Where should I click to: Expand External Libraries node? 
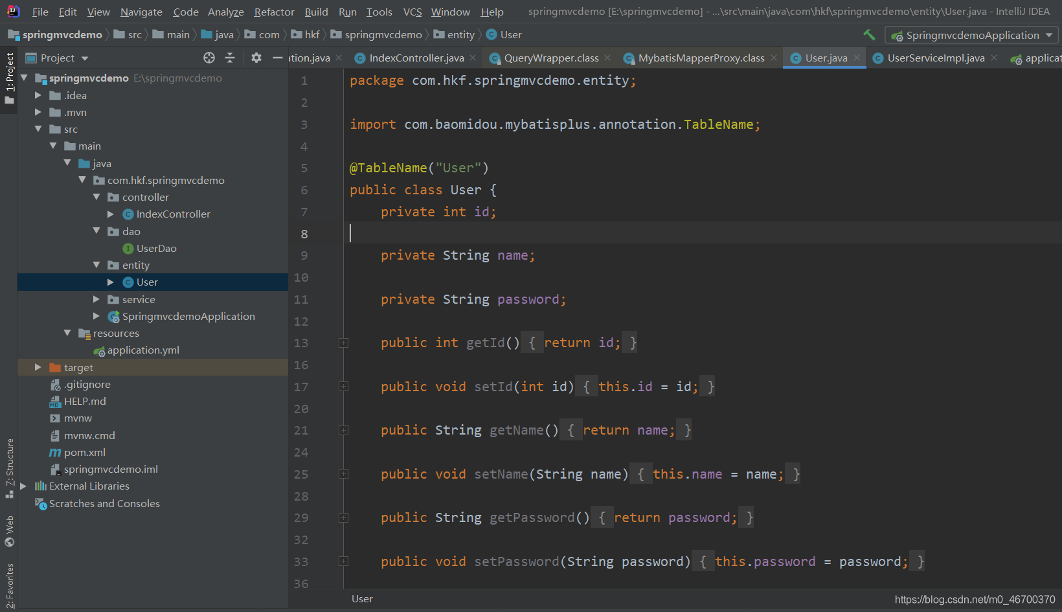[23, 486]
